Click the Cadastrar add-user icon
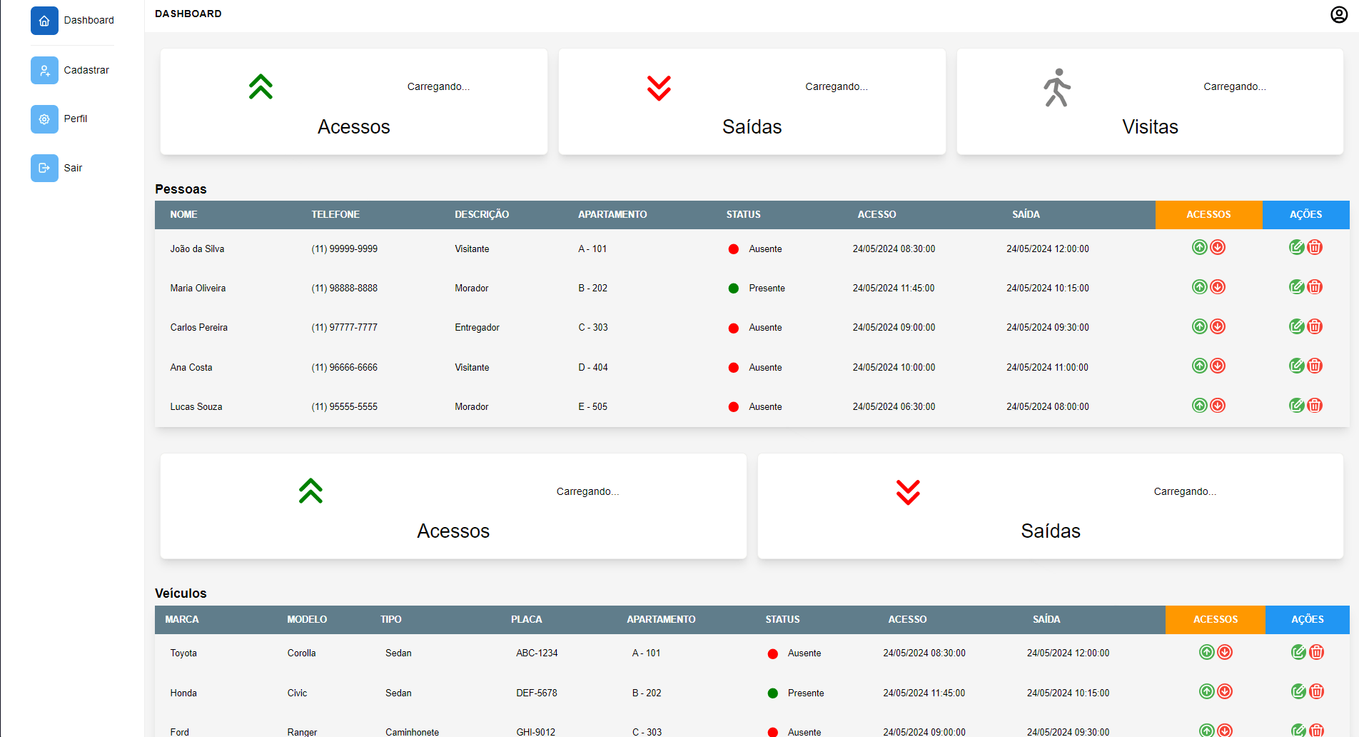This screenshot has height=737, width=1359. click(x=44, y=70)
